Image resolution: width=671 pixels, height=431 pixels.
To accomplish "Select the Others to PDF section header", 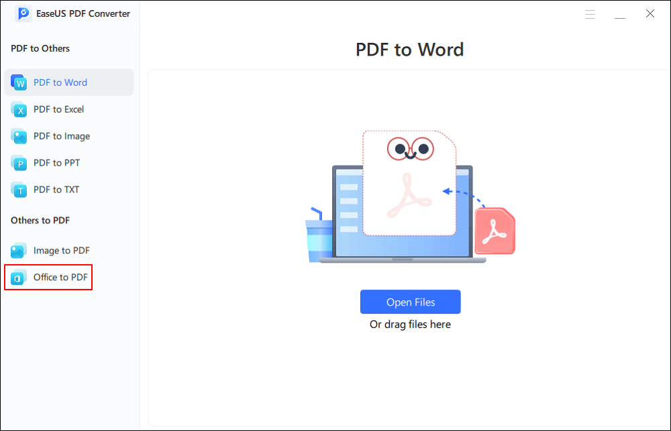I will tap(40, 220).
